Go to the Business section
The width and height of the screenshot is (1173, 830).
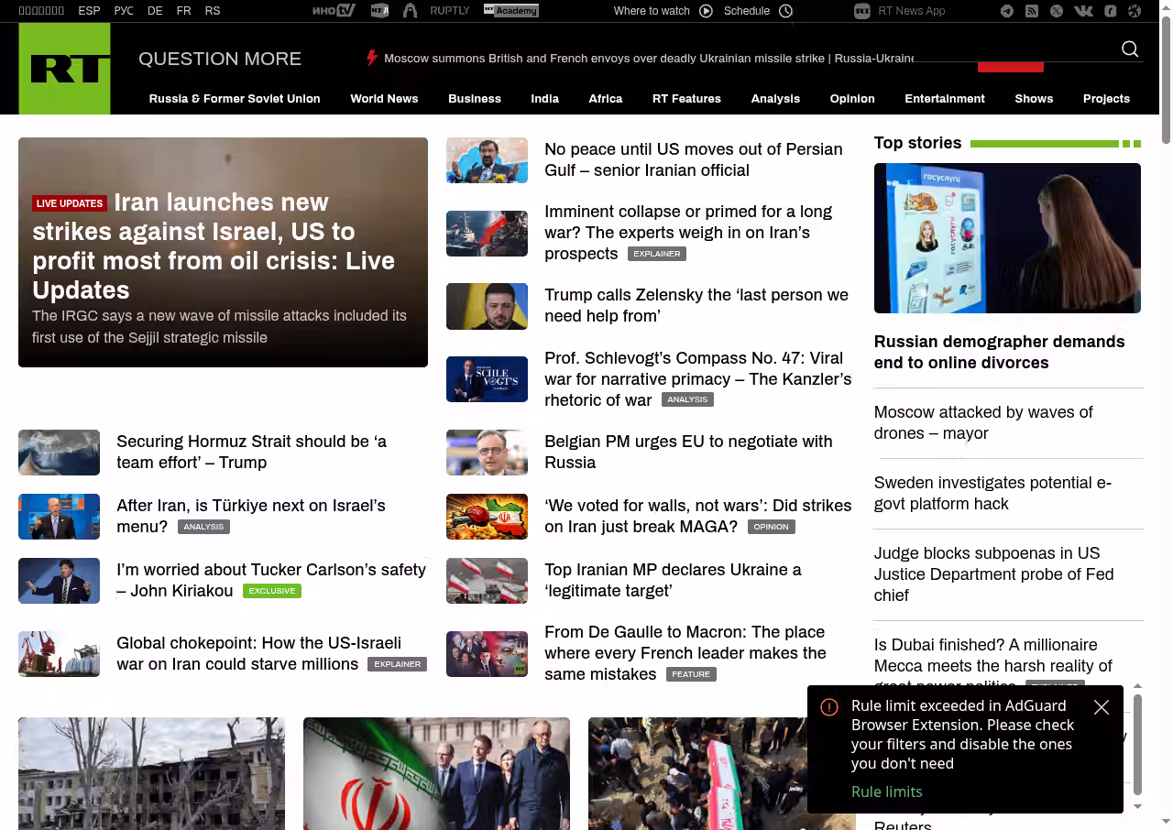[x=475, y=99]
